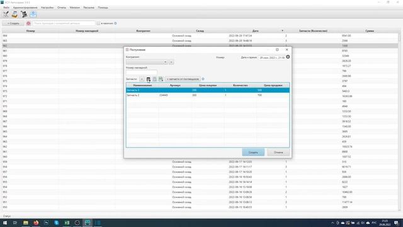
Task: Click the black table icon next to plus
Action: click(x=149, y=79)
